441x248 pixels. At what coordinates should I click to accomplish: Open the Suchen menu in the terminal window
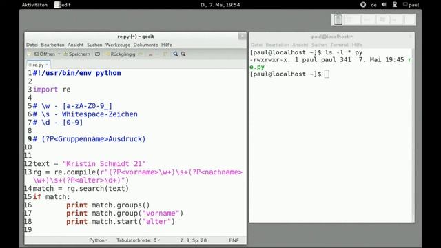(x=319, y=45)
